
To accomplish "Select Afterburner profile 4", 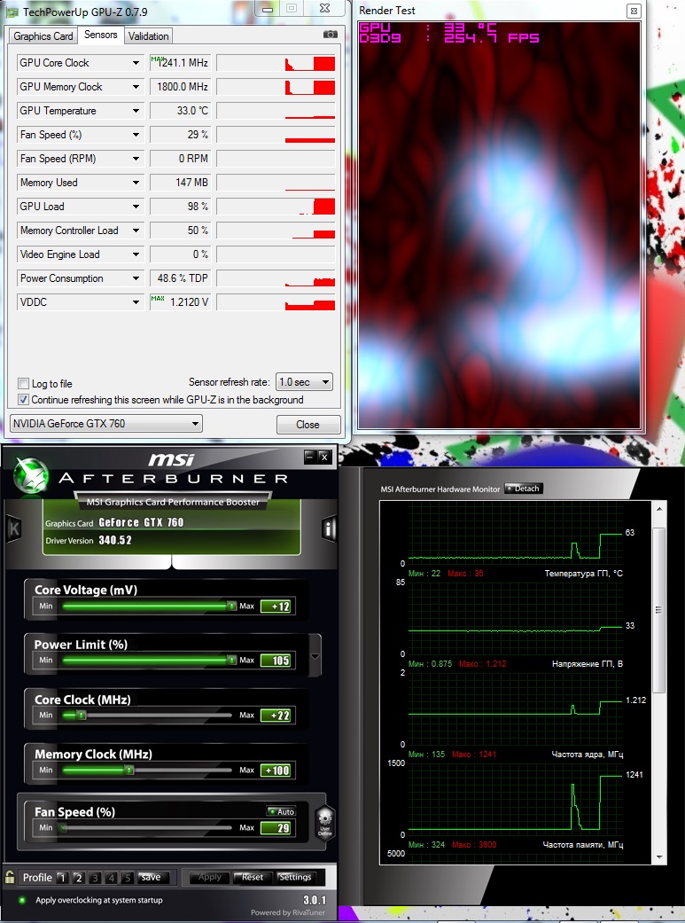I will click(x=111, y=878).
